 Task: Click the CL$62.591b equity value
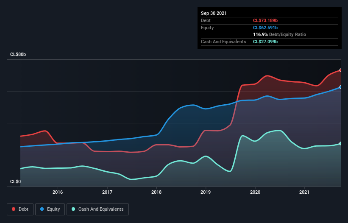pyautogui.click(x=265, y=28)
